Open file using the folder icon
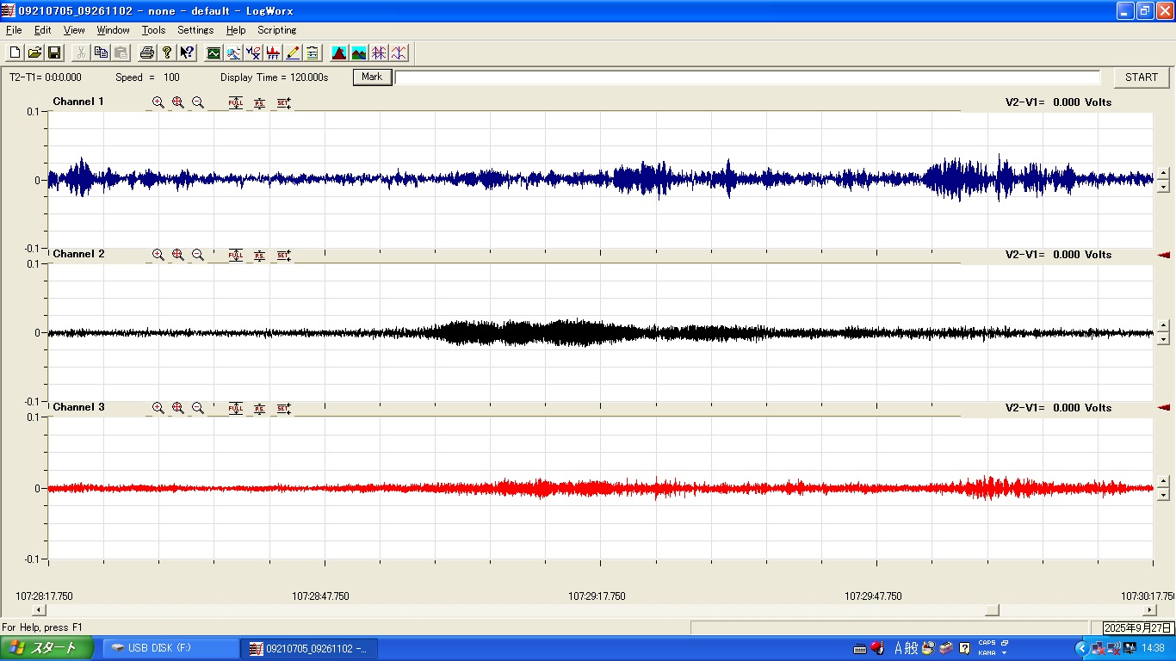Viewport: 1176px width, 661px height. coord(34,53)
